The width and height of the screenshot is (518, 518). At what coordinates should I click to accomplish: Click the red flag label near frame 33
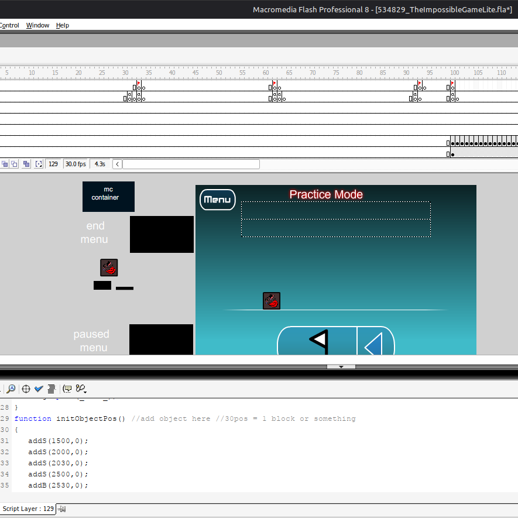(139, 83)
